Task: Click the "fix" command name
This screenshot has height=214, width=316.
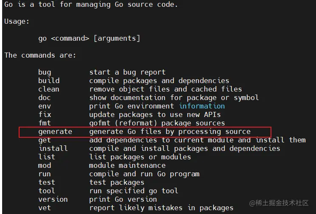Action: (45, 114)
